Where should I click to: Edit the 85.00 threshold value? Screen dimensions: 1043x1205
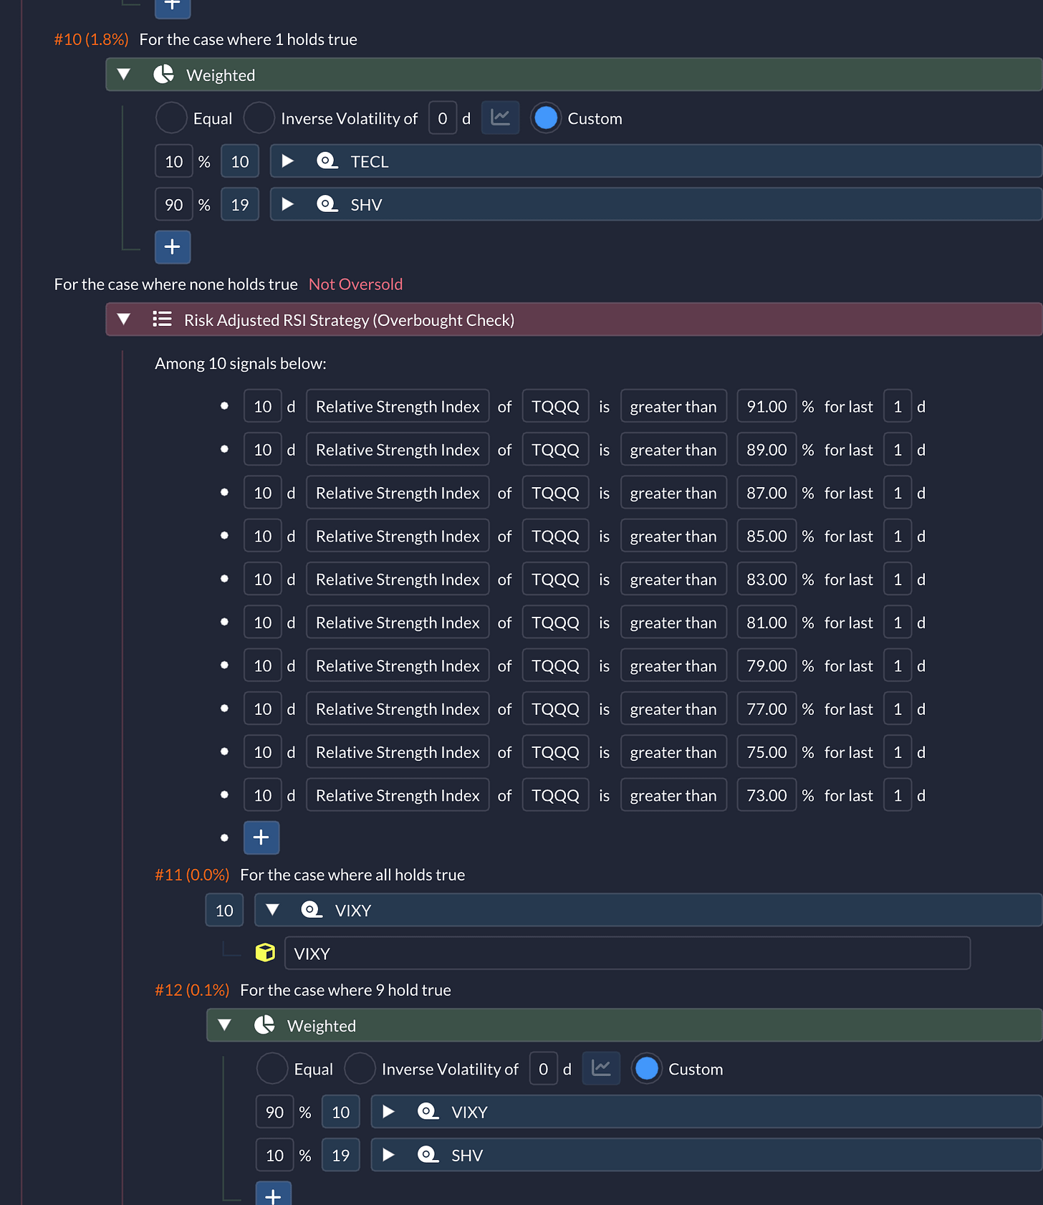click(766, 536)
